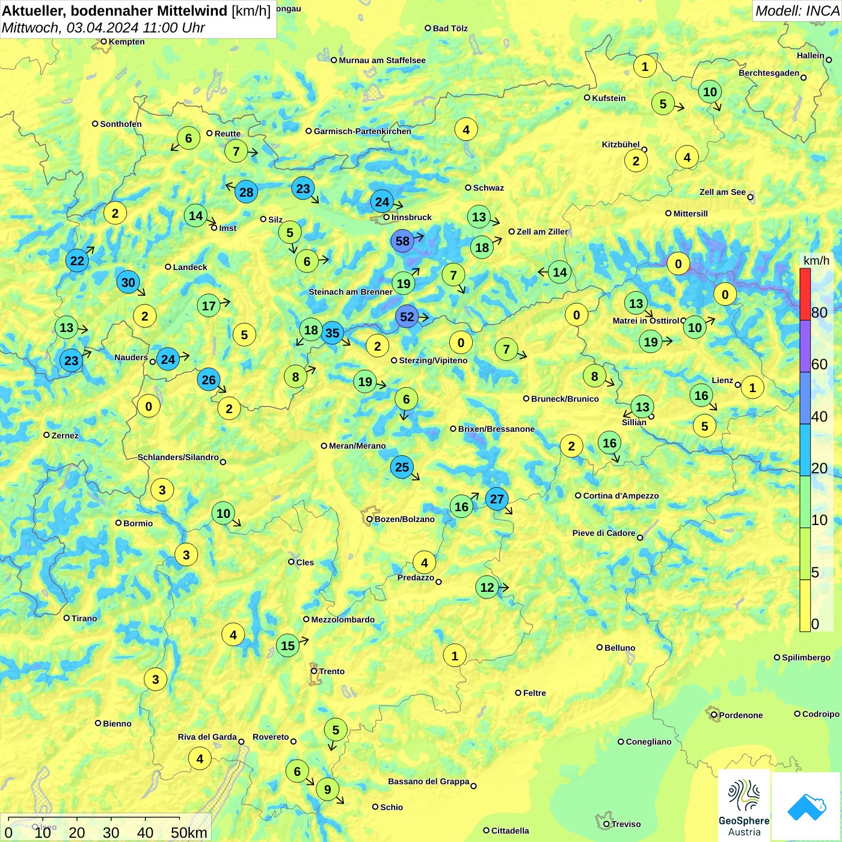Select the green 10–20 legend color

pyautogui.click(x=805, y=502)
